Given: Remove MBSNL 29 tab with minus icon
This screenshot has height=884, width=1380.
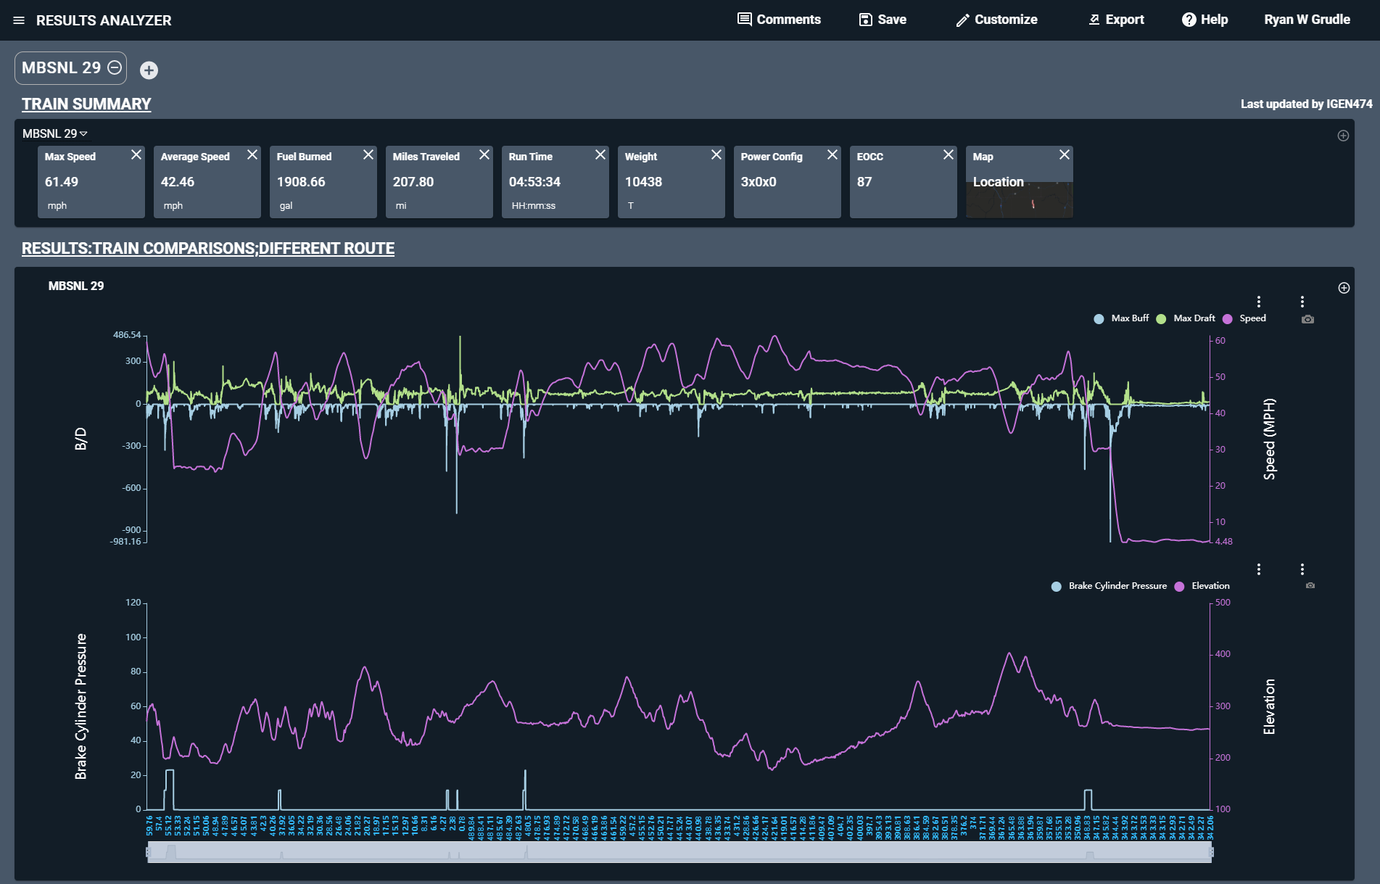Looking at the screenshot, I should (x=115, y=68).
